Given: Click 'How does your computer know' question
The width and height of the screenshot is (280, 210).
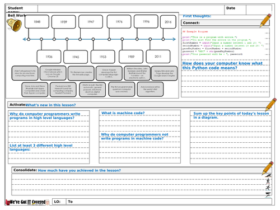Looking at the screenshot, I should click(222, 66).
